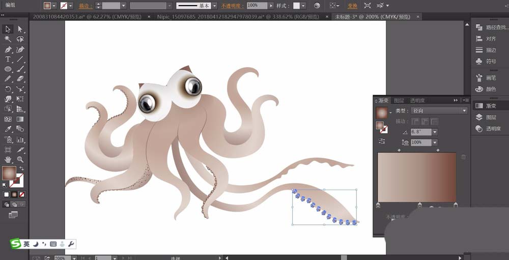The image size is (509, 260).
Task: Select the Selection tool (black arrow)
Action: tap(8, 29)
